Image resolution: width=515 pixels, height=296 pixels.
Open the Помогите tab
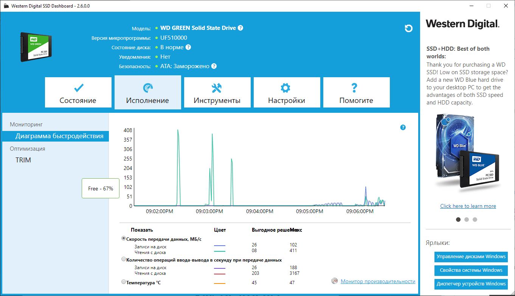pyautogui.click(x=357, y=93)
